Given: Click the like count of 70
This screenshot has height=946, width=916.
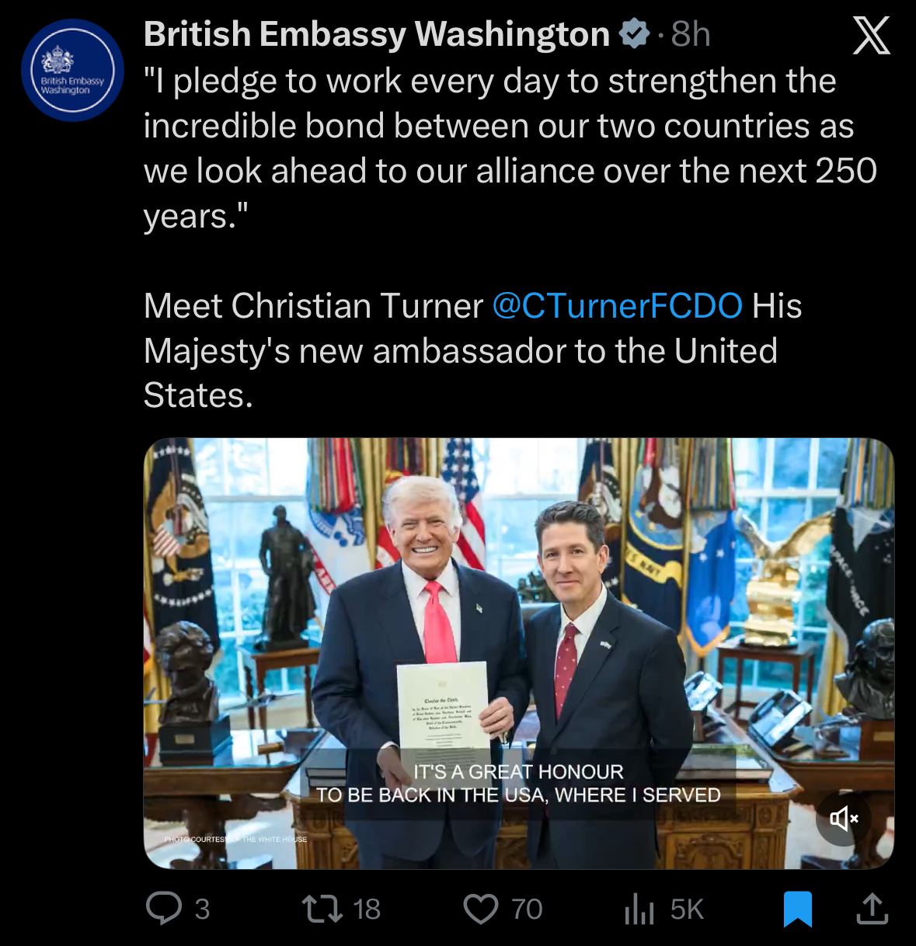Looking at the screenshot, I should 527,909.
